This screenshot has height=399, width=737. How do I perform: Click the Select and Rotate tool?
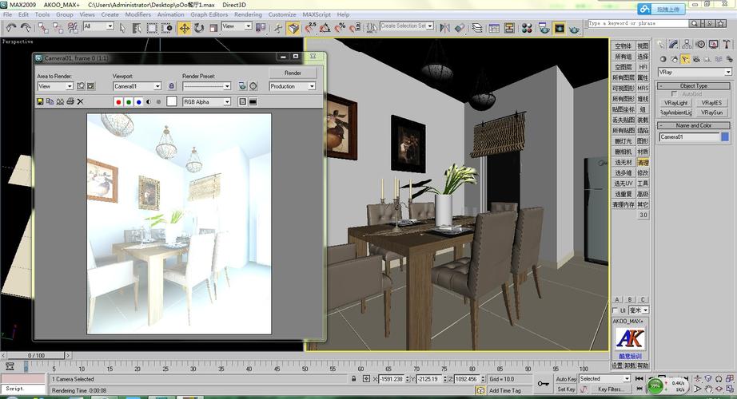coord(199,28)
